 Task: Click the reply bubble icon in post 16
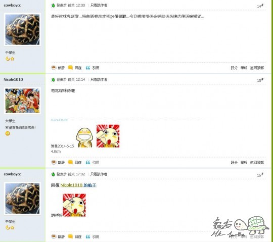pos(70,236)
